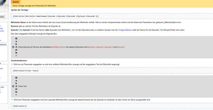
Task: Click the vertical Mehrteiler title in first box
Action: tap(16, 47)
